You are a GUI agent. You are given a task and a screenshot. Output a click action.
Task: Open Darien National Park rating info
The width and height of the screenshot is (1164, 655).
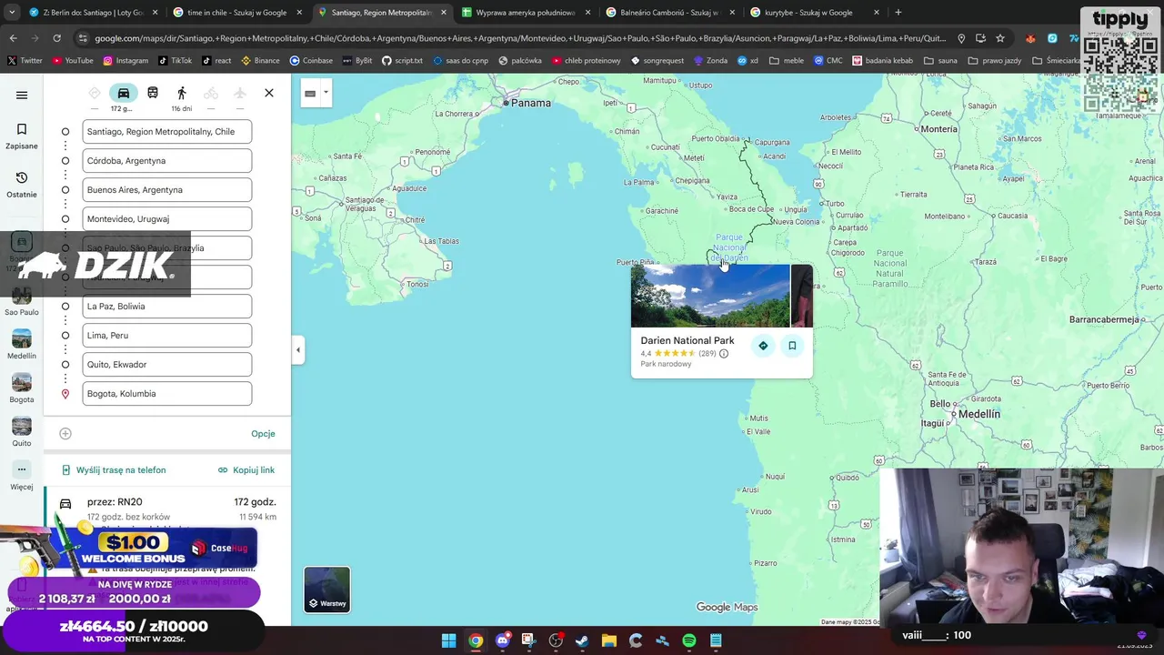pyautogui.click(x=724, y=354)
